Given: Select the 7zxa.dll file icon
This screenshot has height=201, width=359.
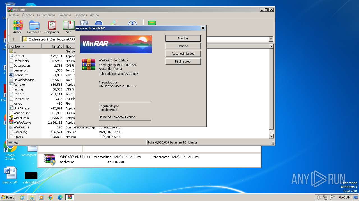Looking at the screenshot, I should (x=11, y=56).
